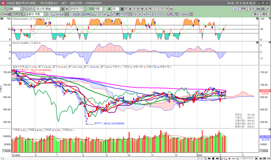This screenshot has width=271, height=160.
Task: Adjust the bottom zoom slider handle
Action: [244, 158]
